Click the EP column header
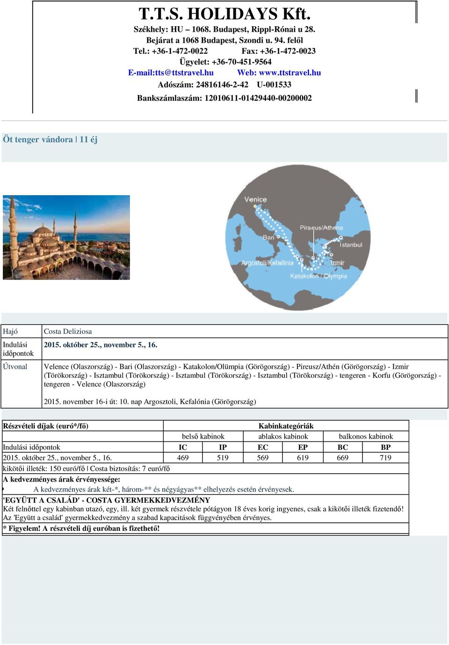449x645 pixels. tap(303, 447)
